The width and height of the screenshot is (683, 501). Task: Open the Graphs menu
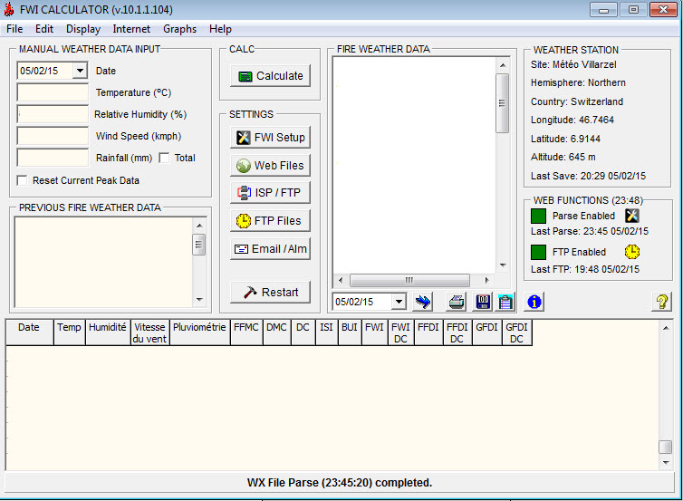(179, 29)
